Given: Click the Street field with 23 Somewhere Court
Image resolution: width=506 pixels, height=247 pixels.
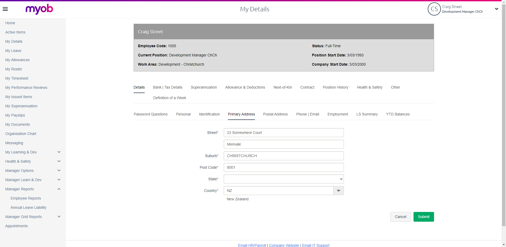Looking at the screenshot, I should pyautogui.click(x=284, y=133).
